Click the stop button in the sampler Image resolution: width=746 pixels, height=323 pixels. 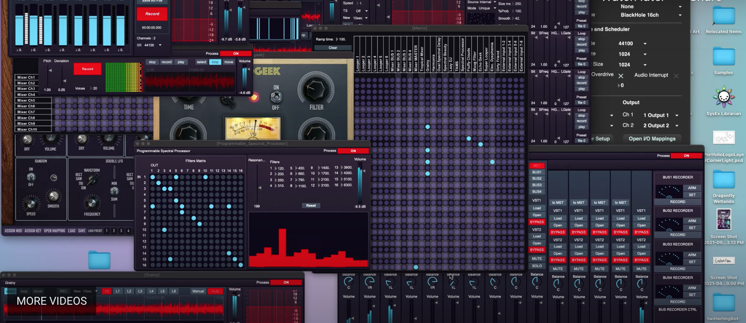click(x=152, y=62)
